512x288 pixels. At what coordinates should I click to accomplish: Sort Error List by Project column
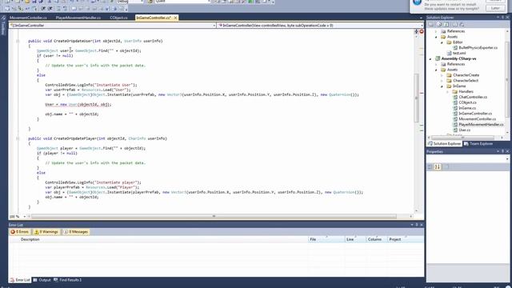coord(406,239)
